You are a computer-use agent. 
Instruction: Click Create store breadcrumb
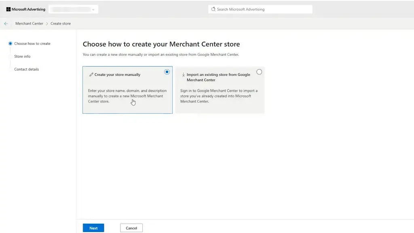[x=61, y=23]
